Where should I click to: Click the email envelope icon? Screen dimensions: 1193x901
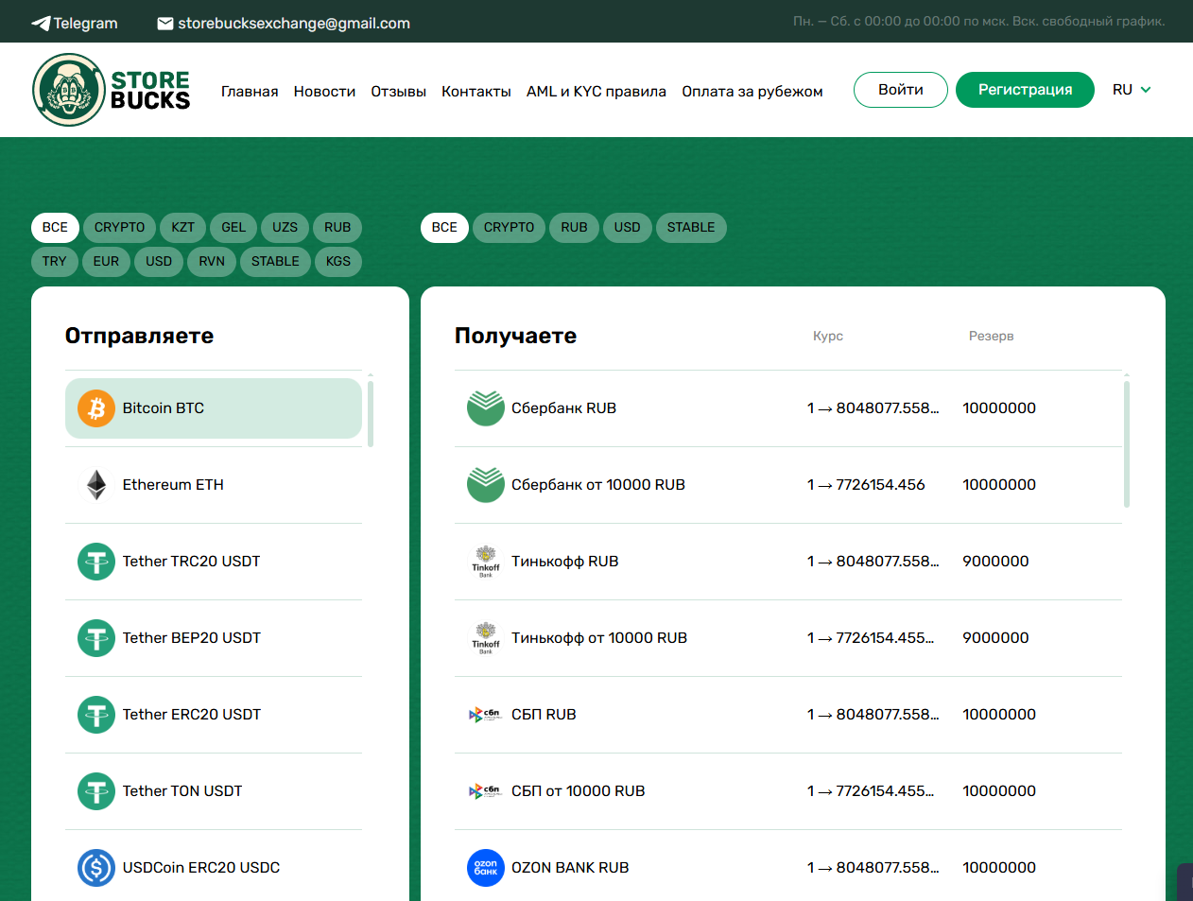tap(165, 24)
